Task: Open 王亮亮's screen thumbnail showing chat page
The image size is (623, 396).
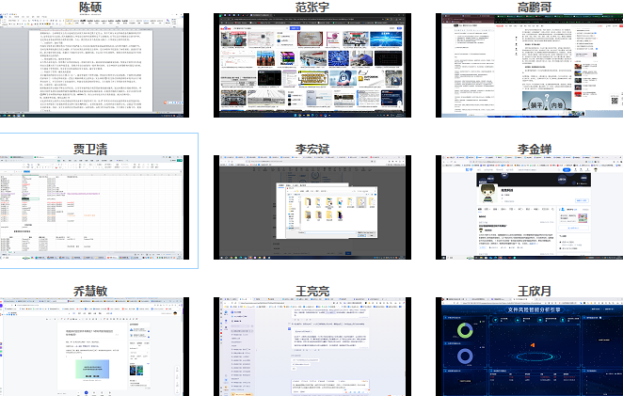Action: pos(312,347)
